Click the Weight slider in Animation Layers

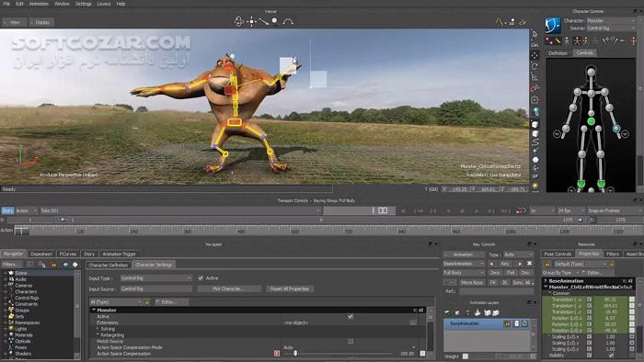[x=466, y=356]
